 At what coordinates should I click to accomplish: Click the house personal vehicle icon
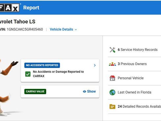point(113,78)
